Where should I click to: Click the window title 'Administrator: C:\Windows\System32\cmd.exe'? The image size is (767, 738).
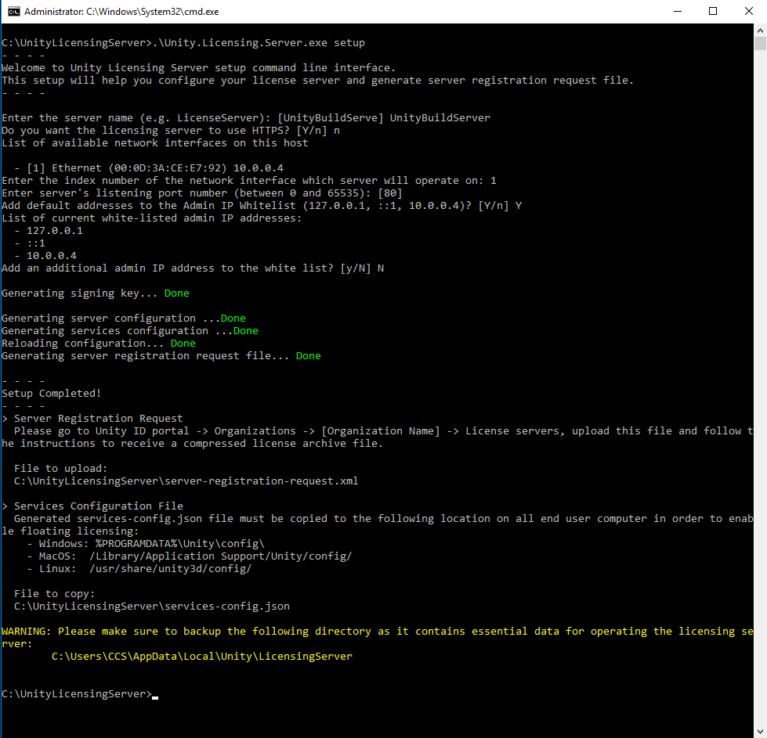pyautogui.click(x=121, y=12)
